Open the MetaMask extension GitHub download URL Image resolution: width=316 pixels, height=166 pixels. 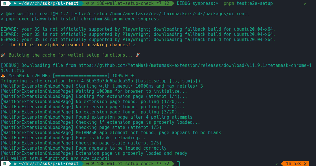[156, 68]
